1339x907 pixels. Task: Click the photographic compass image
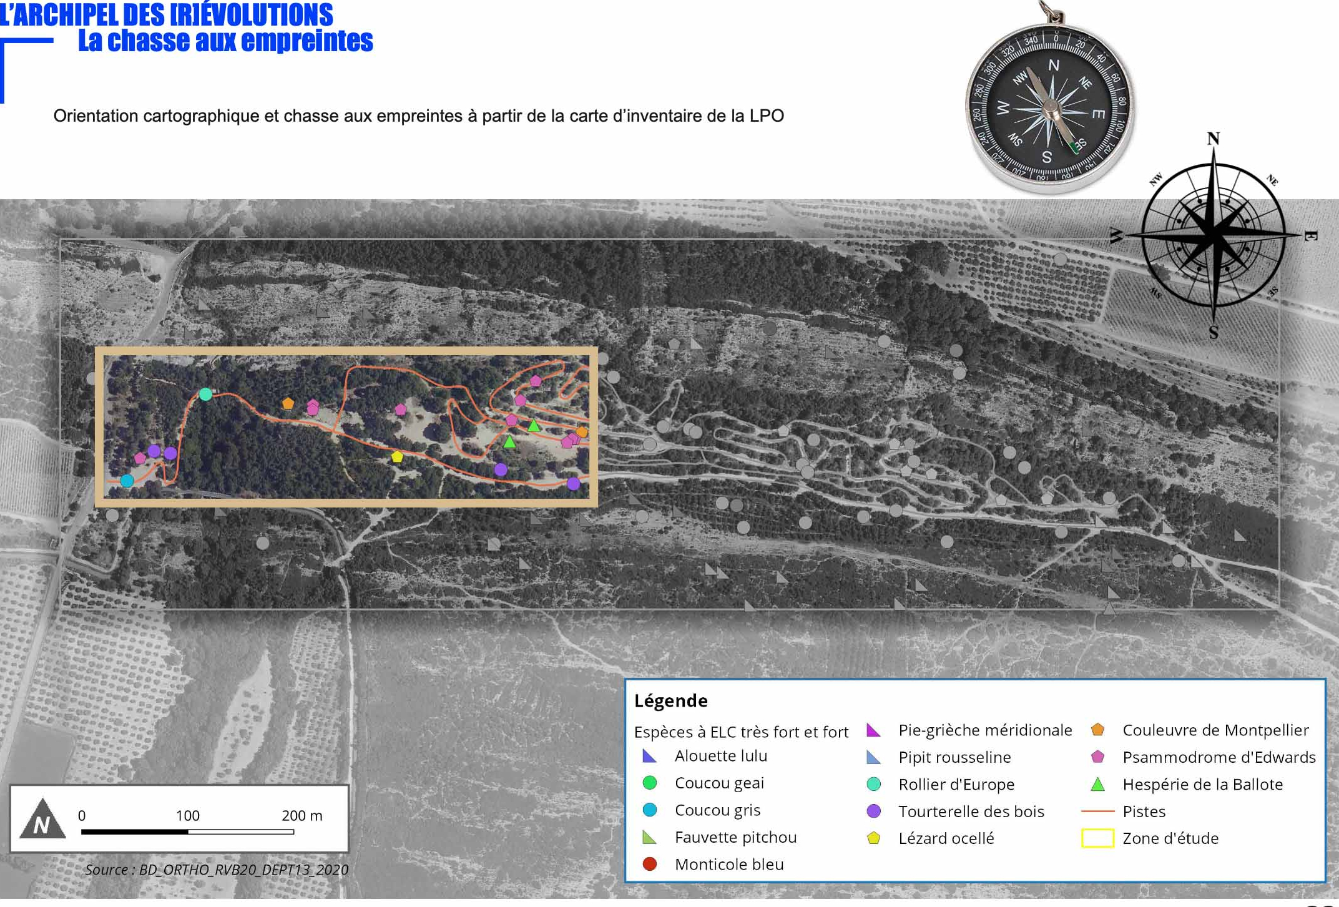1050,106
